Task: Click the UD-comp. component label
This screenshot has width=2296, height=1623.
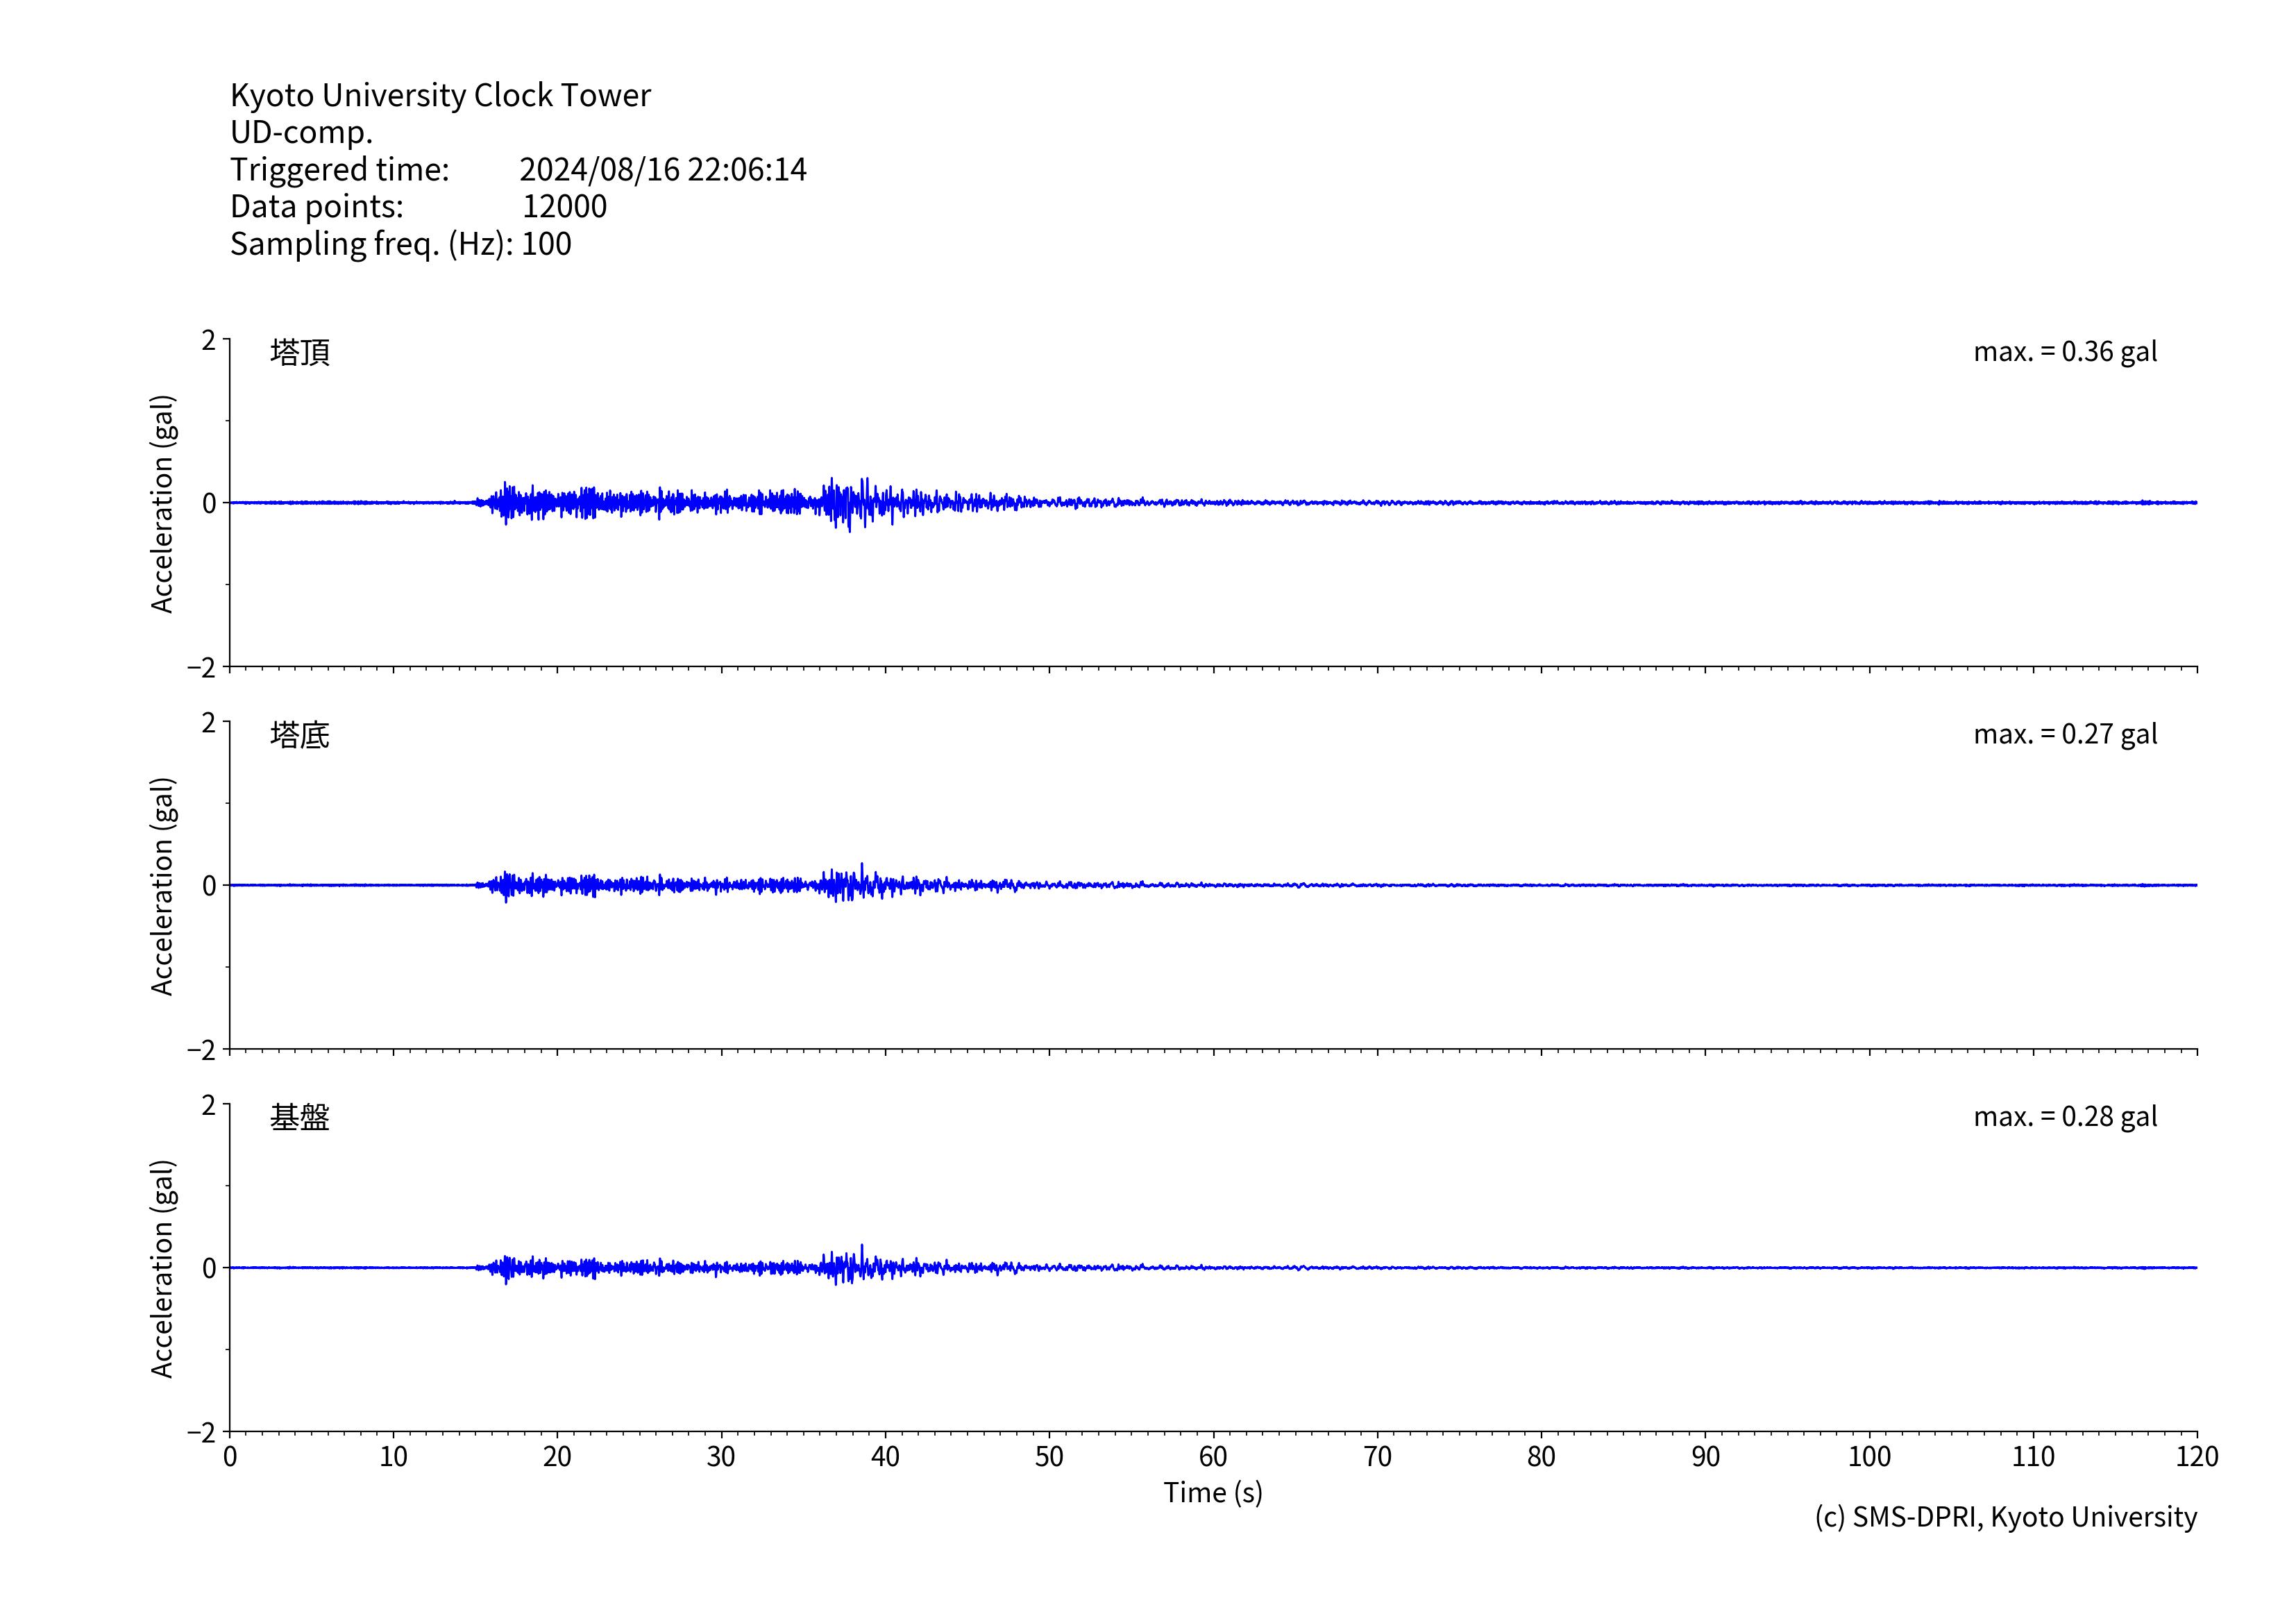Action: [301, 132]
